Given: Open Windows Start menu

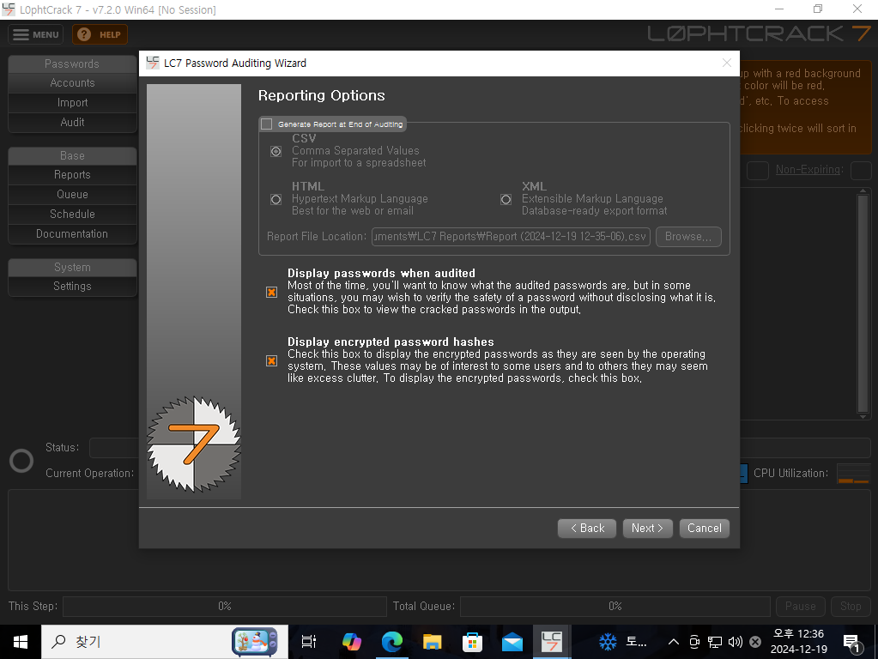Looking at the screenshot, I should point(20,642).
